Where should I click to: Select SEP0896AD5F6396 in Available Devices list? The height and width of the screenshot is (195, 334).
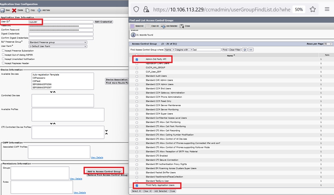pos(42,84)
